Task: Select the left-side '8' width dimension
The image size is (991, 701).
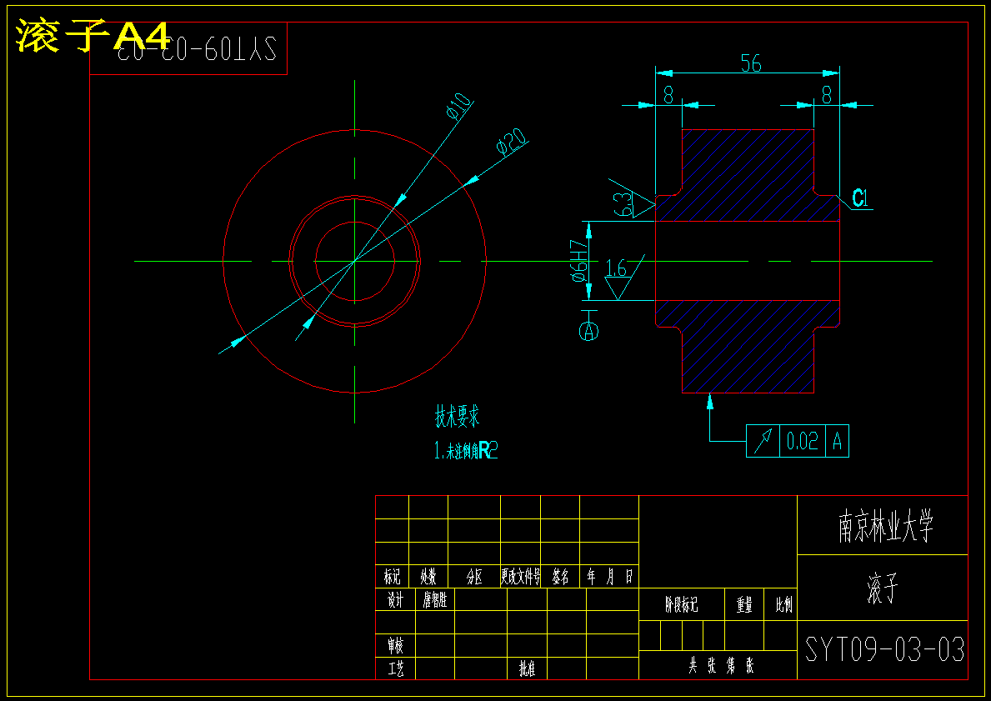Action: 668,95
